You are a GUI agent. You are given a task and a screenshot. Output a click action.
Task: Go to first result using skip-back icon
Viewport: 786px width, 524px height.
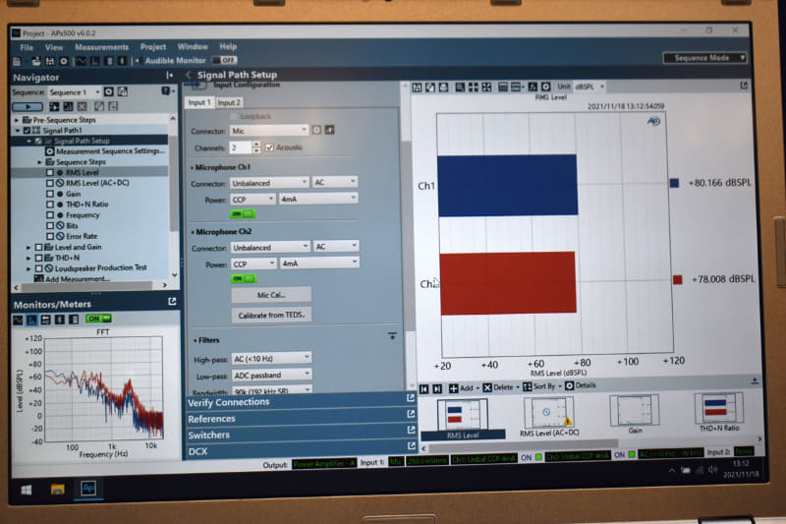[424, 389]
